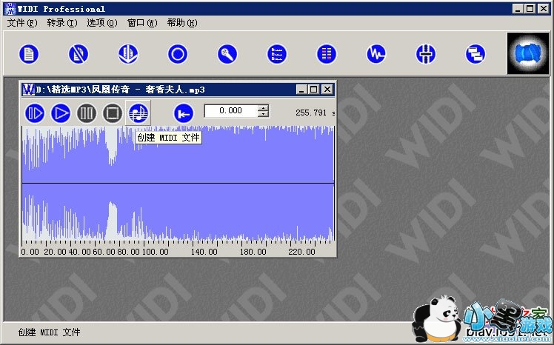Click the 180.00 mark on the time ruler
The image size is (554, 345).
253,252
